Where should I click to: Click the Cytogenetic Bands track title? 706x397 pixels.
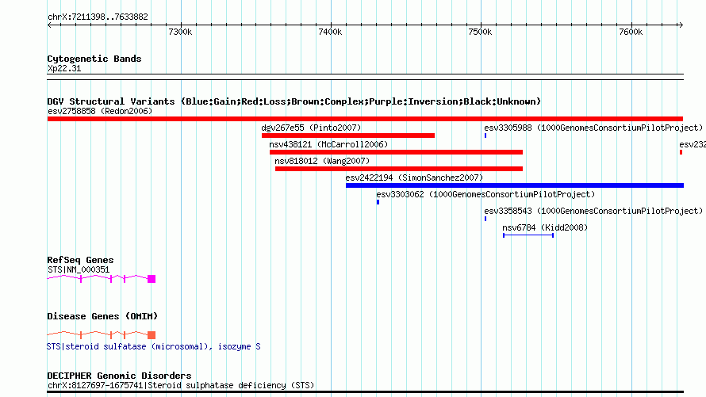pyautogui.click(x=94, y=59)
